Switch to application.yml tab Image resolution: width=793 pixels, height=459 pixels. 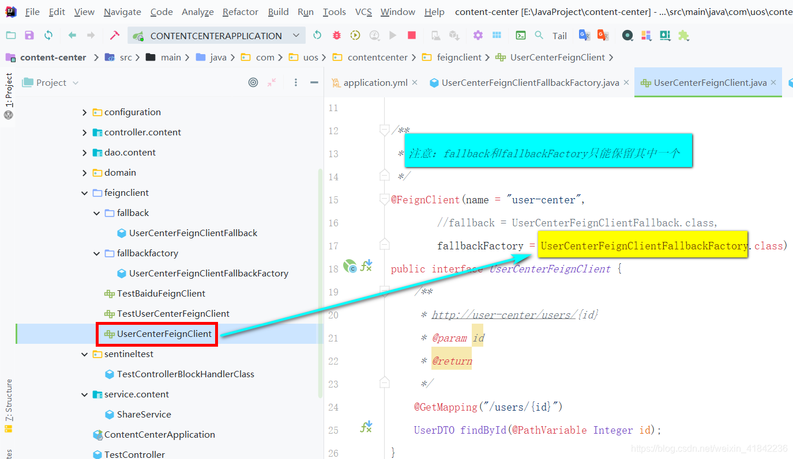(x=375, y=82)
